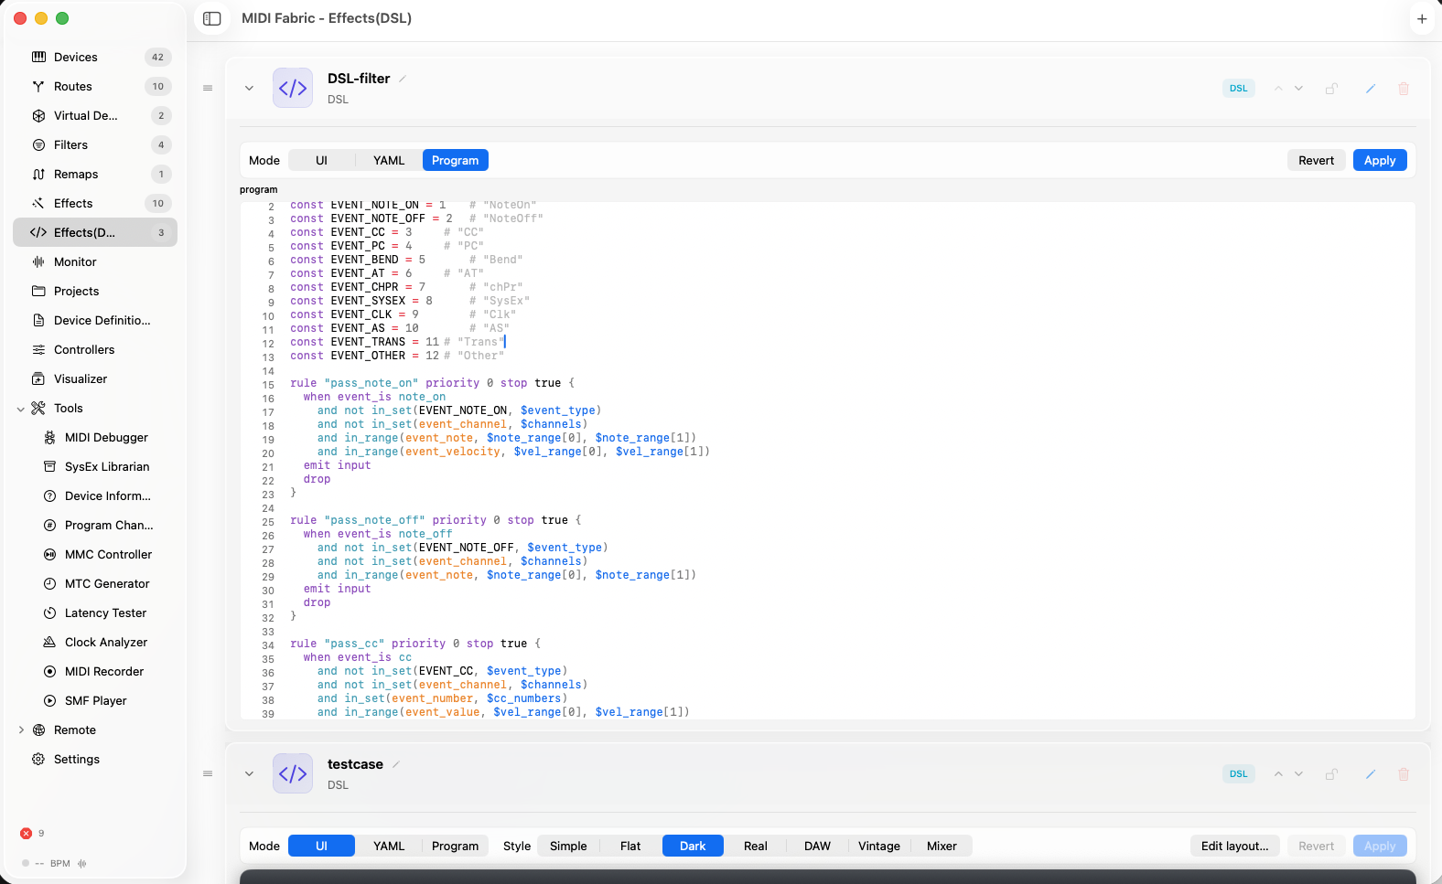Apply DSL-filter program changes
The image size is (1442, 884).
[x=1380, y=160]
